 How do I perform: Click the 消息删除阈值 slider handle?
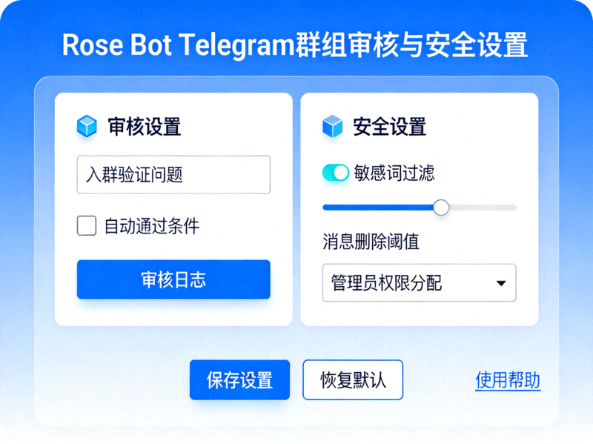tap(443, 208)
